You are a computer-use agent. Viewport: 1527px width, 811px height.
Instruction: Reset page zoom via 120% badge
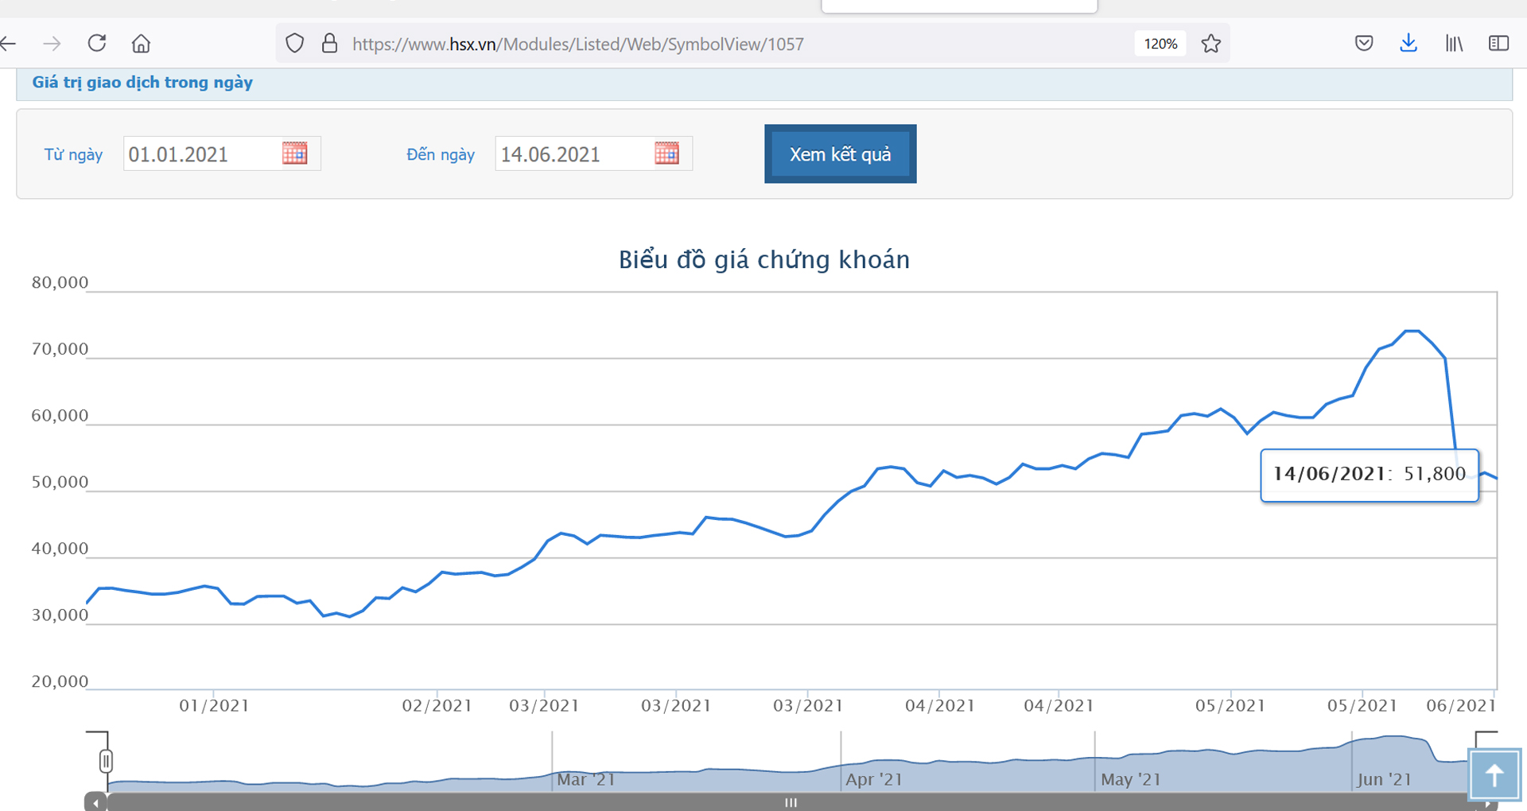(x=1160, y=44)
